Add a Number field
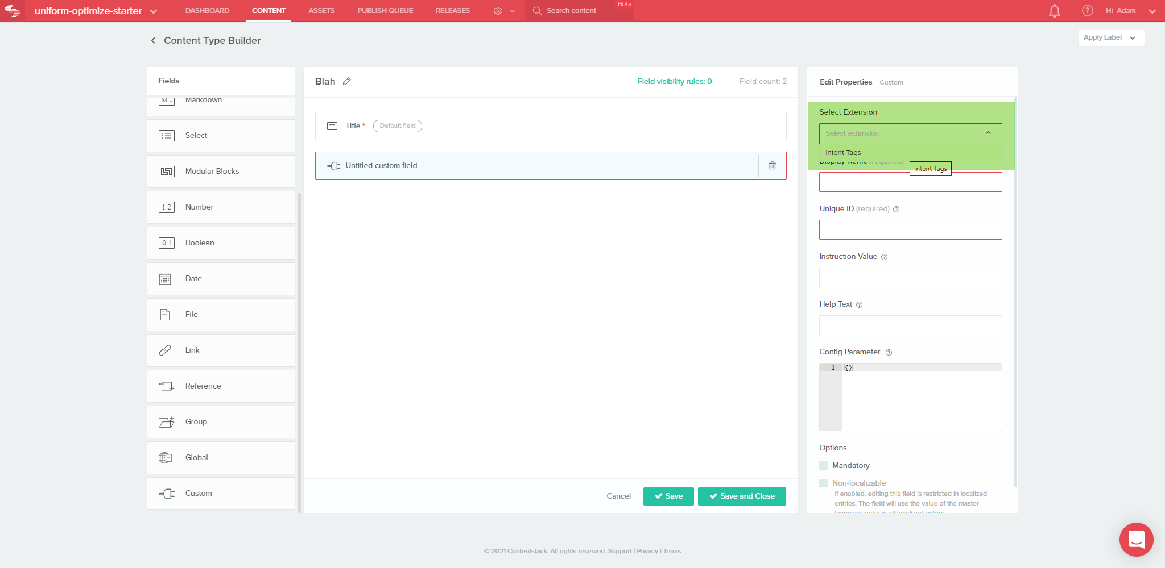 [221, 207]
